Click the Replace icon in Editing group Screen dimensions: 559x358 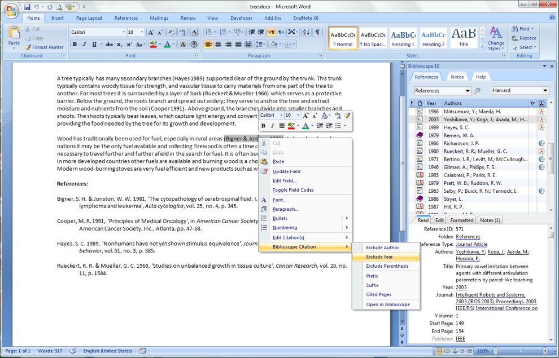click(515, 38)
